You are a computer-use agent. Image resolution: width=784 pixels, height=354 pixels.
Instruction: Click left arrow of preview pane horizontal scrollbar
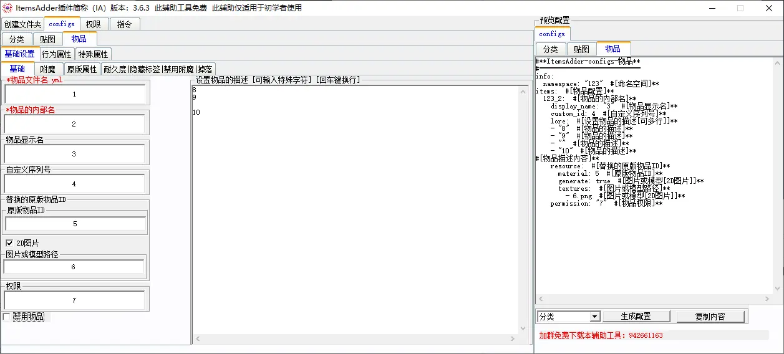coord(540,300)
